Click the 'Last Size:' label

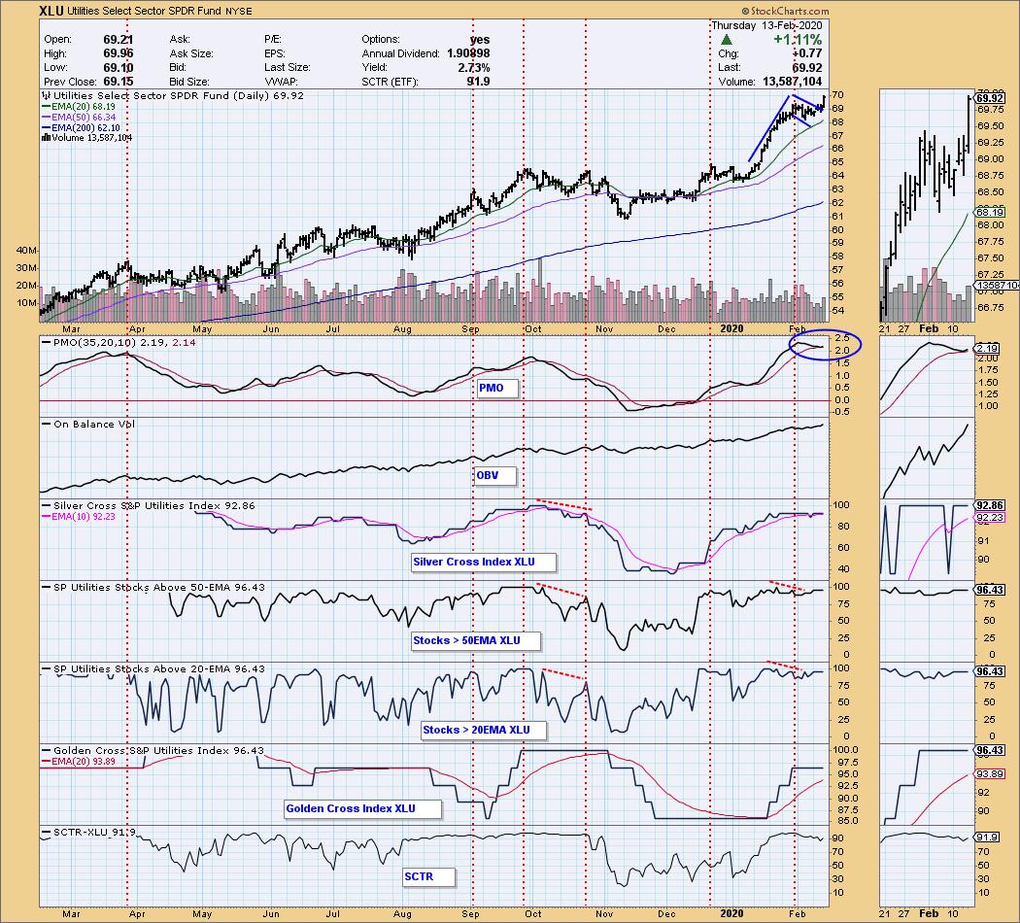coord(288,68)
